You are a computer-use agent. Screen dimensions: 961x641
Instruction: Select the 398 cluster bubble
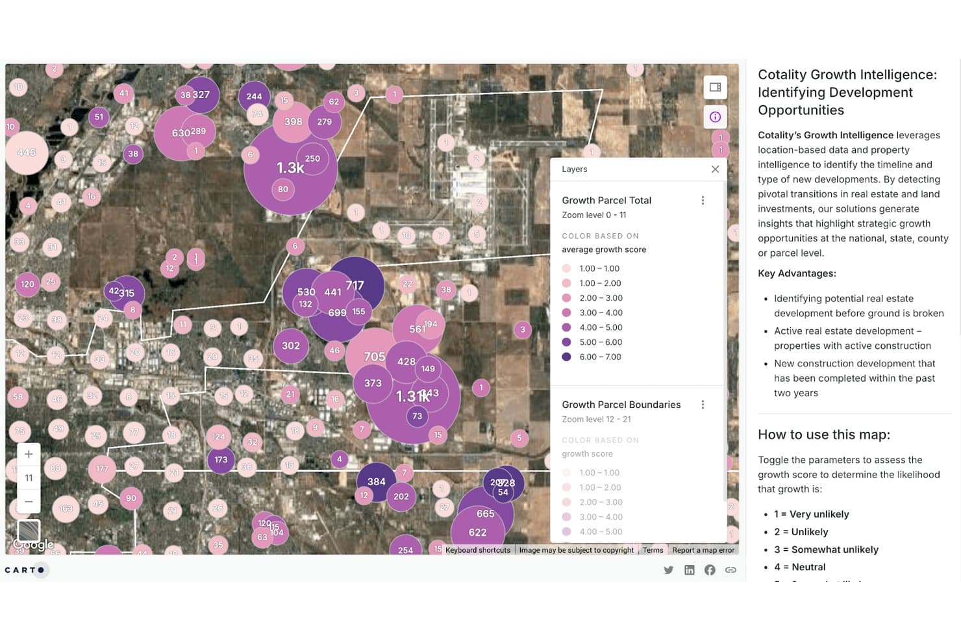(x=293, y=121)
